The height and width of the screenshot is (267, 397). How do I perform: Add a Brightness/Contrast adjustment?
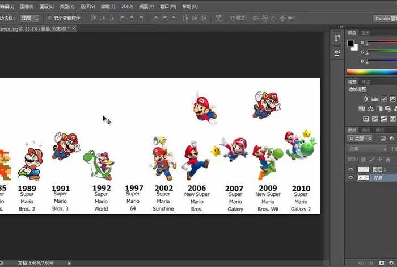366,99
